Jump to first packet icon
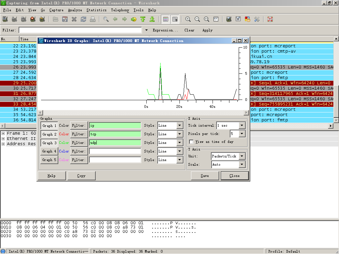The image size is (339, 254). point(143,19)
